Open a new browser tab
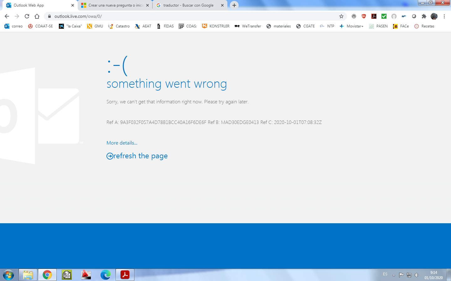The width and height of the screenshot is (451, 281). 234,5
